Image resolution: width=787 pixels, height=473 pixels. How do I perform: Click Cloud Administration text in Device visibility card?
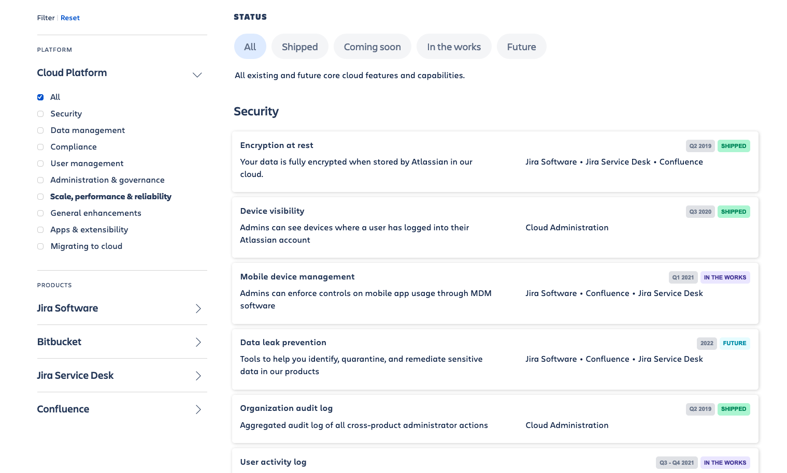[x=567, y=228]
